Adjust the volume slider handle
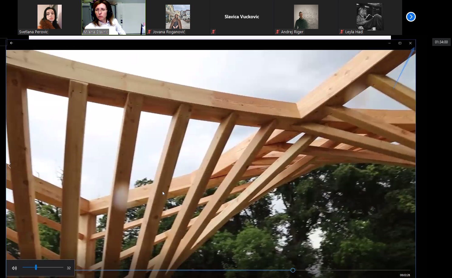 [36, 267]
